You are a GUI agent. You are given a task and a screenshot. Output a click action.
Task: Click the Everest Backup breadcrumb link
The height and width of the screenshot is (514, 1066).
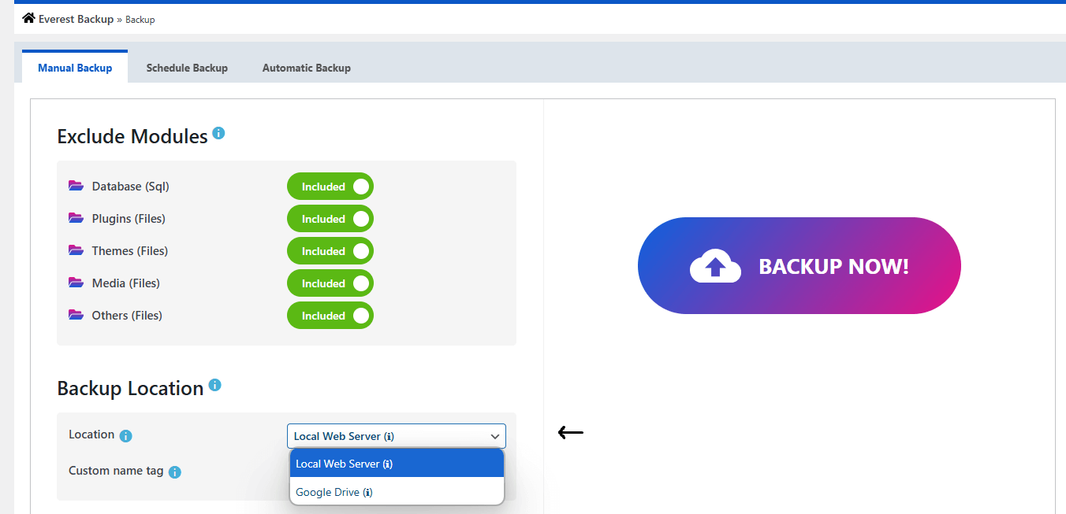coord(76,19)
